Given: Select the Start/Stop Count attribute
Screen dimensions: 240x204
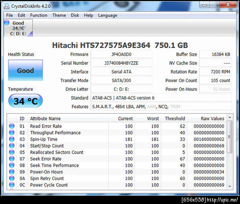Looking at the screenshot, I should (x=47, y=146).
